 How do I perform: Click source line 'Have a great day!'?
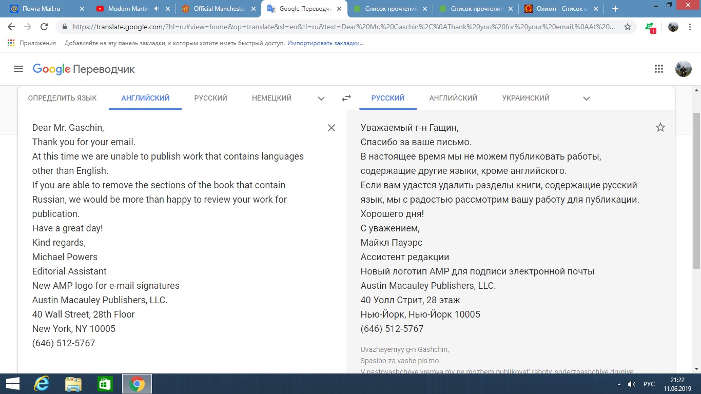(x=68, y=228)
